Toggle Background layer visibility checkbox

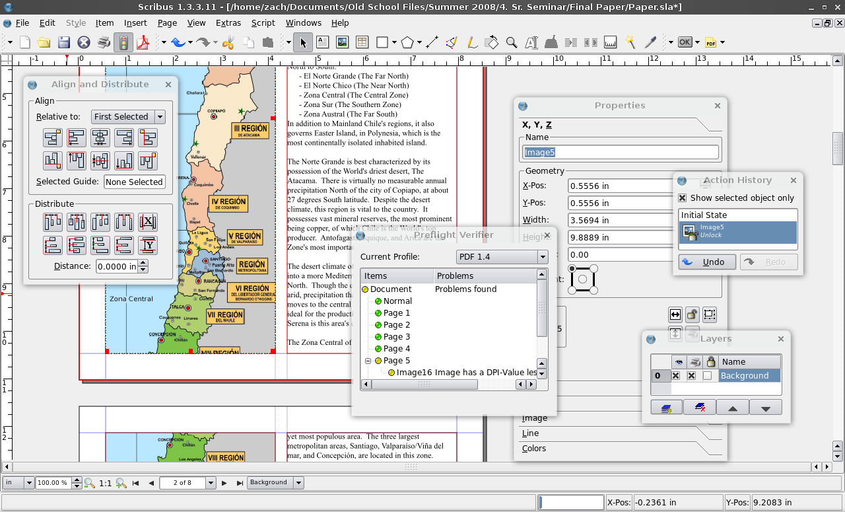tap(675, 375)
